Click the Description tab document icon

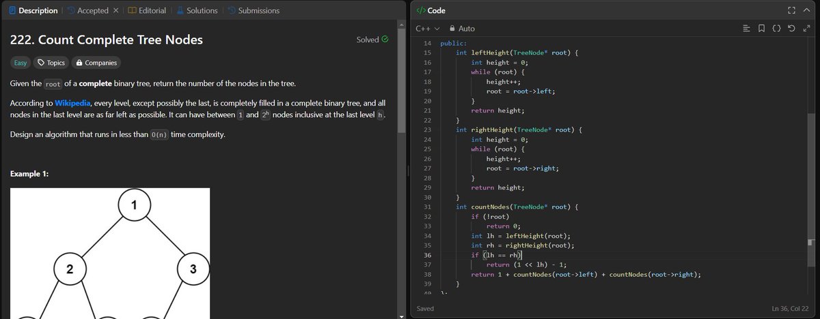click(12, 10)
